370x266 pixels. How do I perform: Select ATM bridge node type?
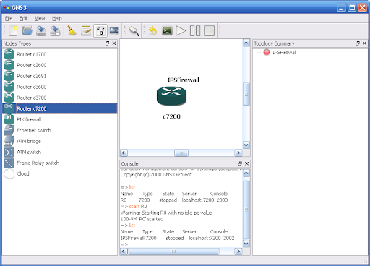pyautogui.click(x=60, y=141)
